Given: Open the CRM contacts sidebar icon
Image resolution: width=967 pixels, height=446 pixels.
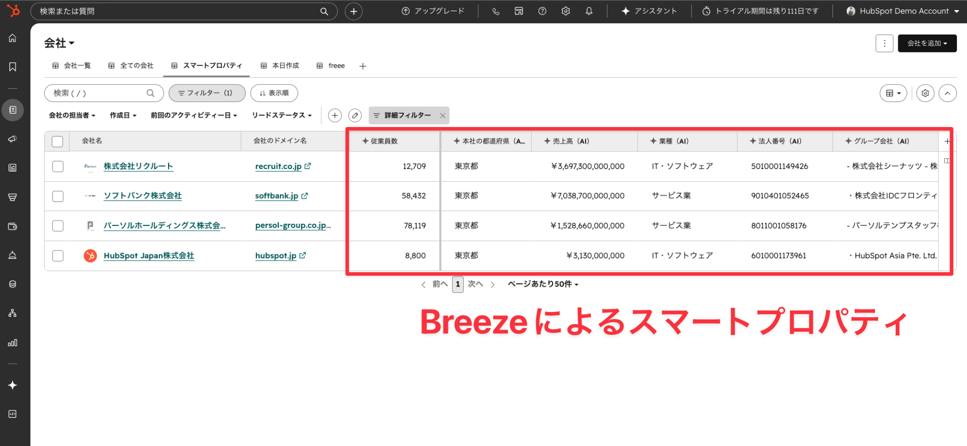Looking at the screenshot, I should [x=13, y=110].
